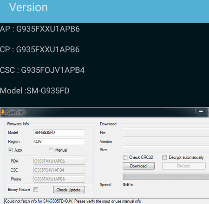Image resolution: width=209 pixels, height=204 pixels.
Task: Turn on Decrypt automatically
Action: (164, 157)
